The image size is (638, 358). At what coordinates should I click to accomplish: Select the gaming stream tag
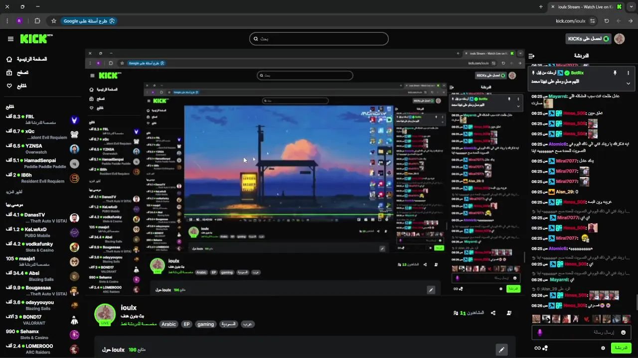[205, 324]
